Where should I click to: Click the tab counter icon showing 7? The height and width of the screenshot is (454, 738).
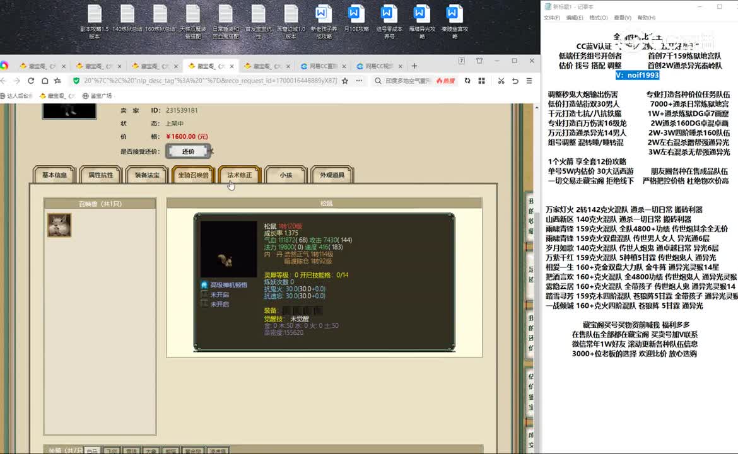[462, 61]
